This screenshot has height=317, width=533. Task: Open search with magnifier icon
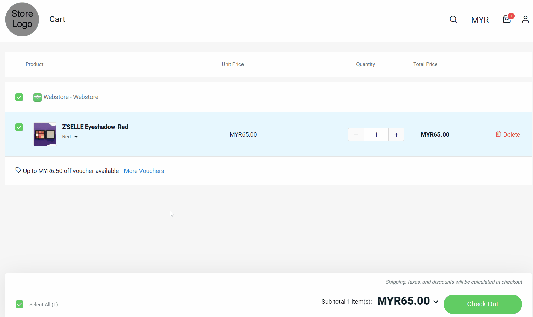coord(453,19)
